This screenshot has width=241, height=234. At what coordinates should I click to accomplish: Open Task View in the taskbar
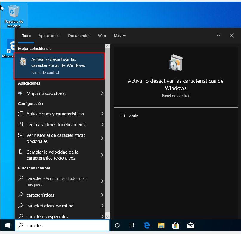[x=131, y=225]
